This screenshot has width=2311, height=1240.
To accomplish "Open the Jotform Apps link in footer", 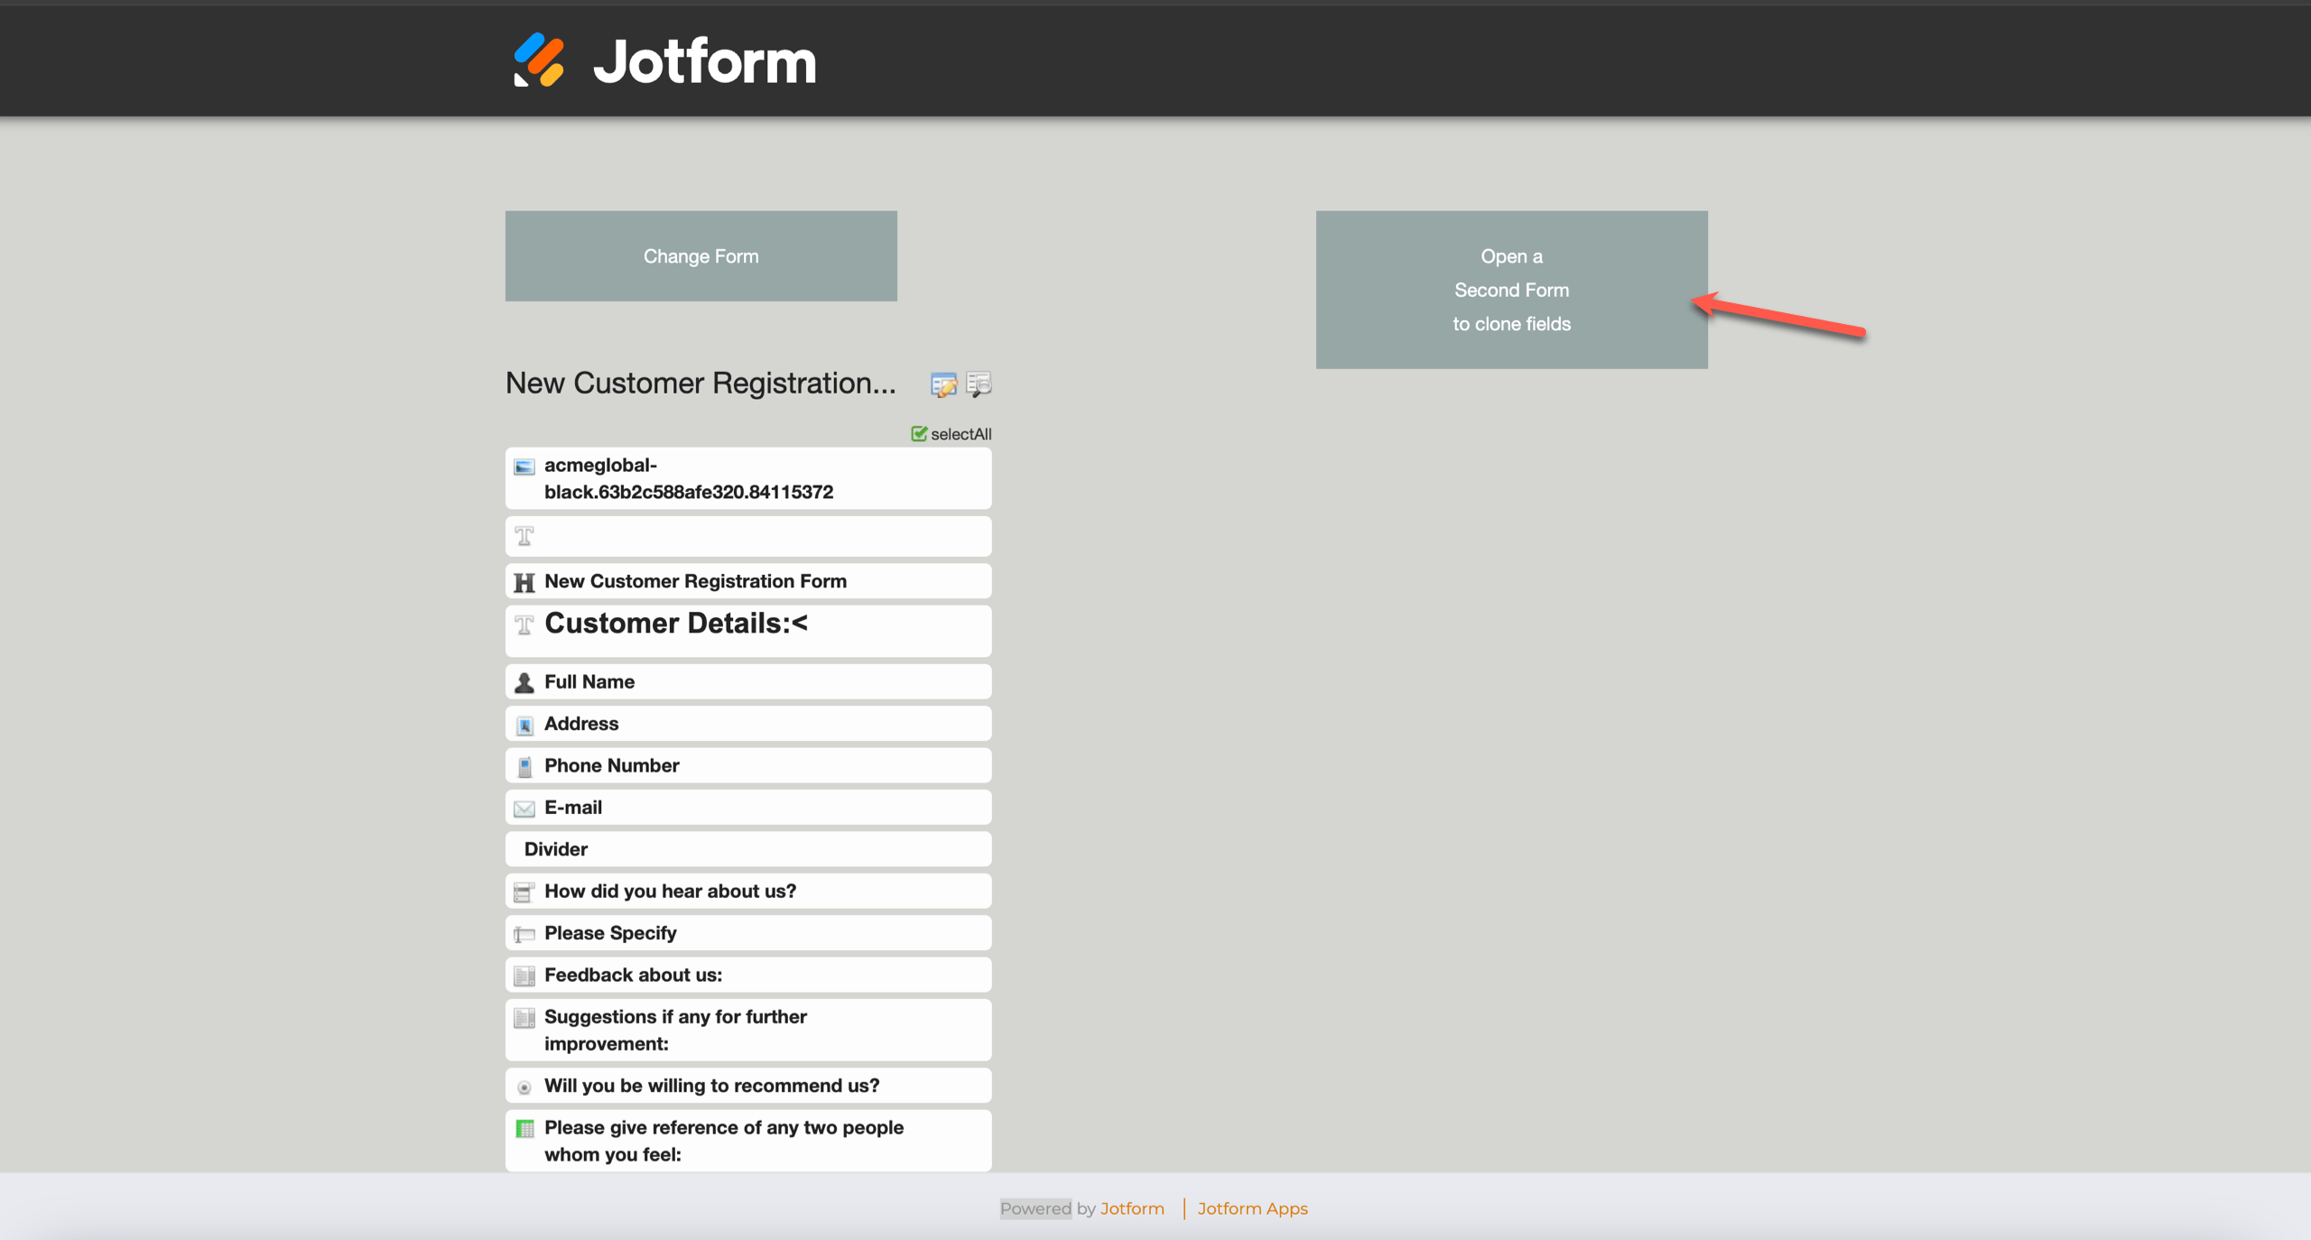I will tap(1252, 1208).
